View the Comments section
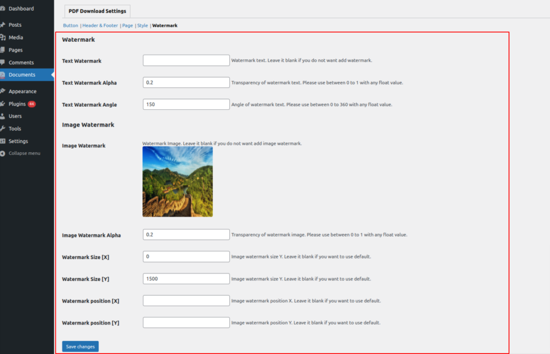The image size is (550, 354). coord(20,62)
